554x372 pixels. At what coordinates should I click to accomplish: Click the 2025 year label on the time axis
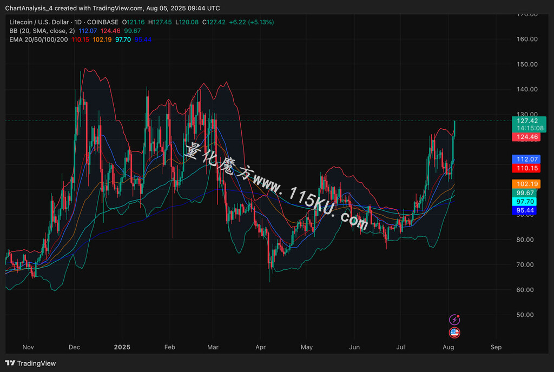point(122,347)
